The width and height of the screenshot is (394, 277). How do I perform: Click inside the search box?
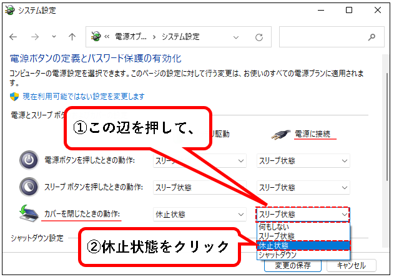pos(332,37)
